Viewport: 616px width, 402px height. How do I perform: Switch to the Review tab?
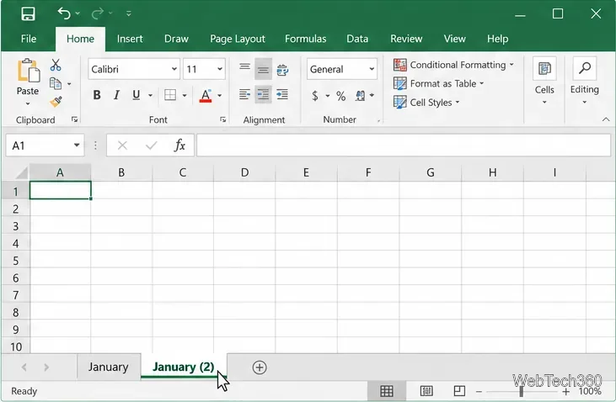point(406,39)
